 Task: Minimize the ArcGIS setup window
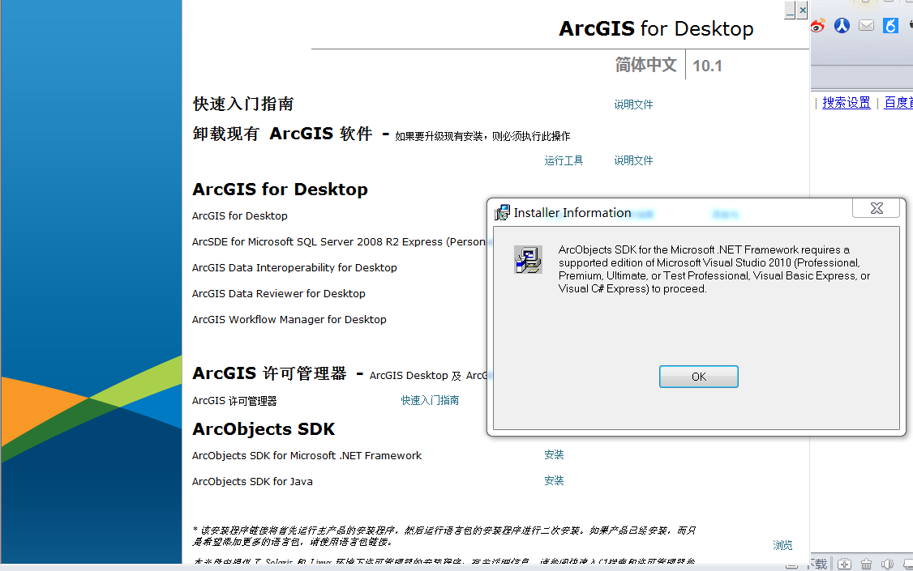[x=790, y=10]
